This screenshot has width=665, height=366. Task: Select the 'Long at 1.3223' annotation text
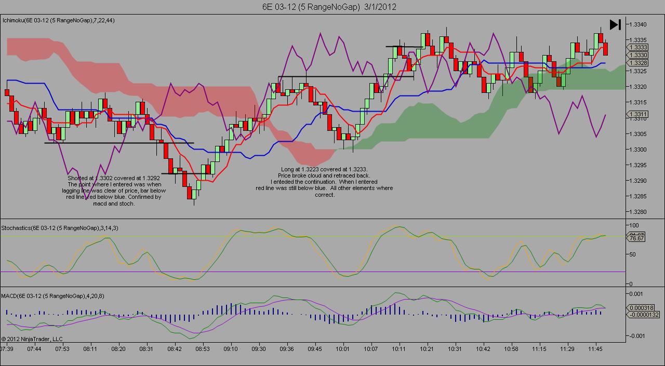[x=324, y=182]
